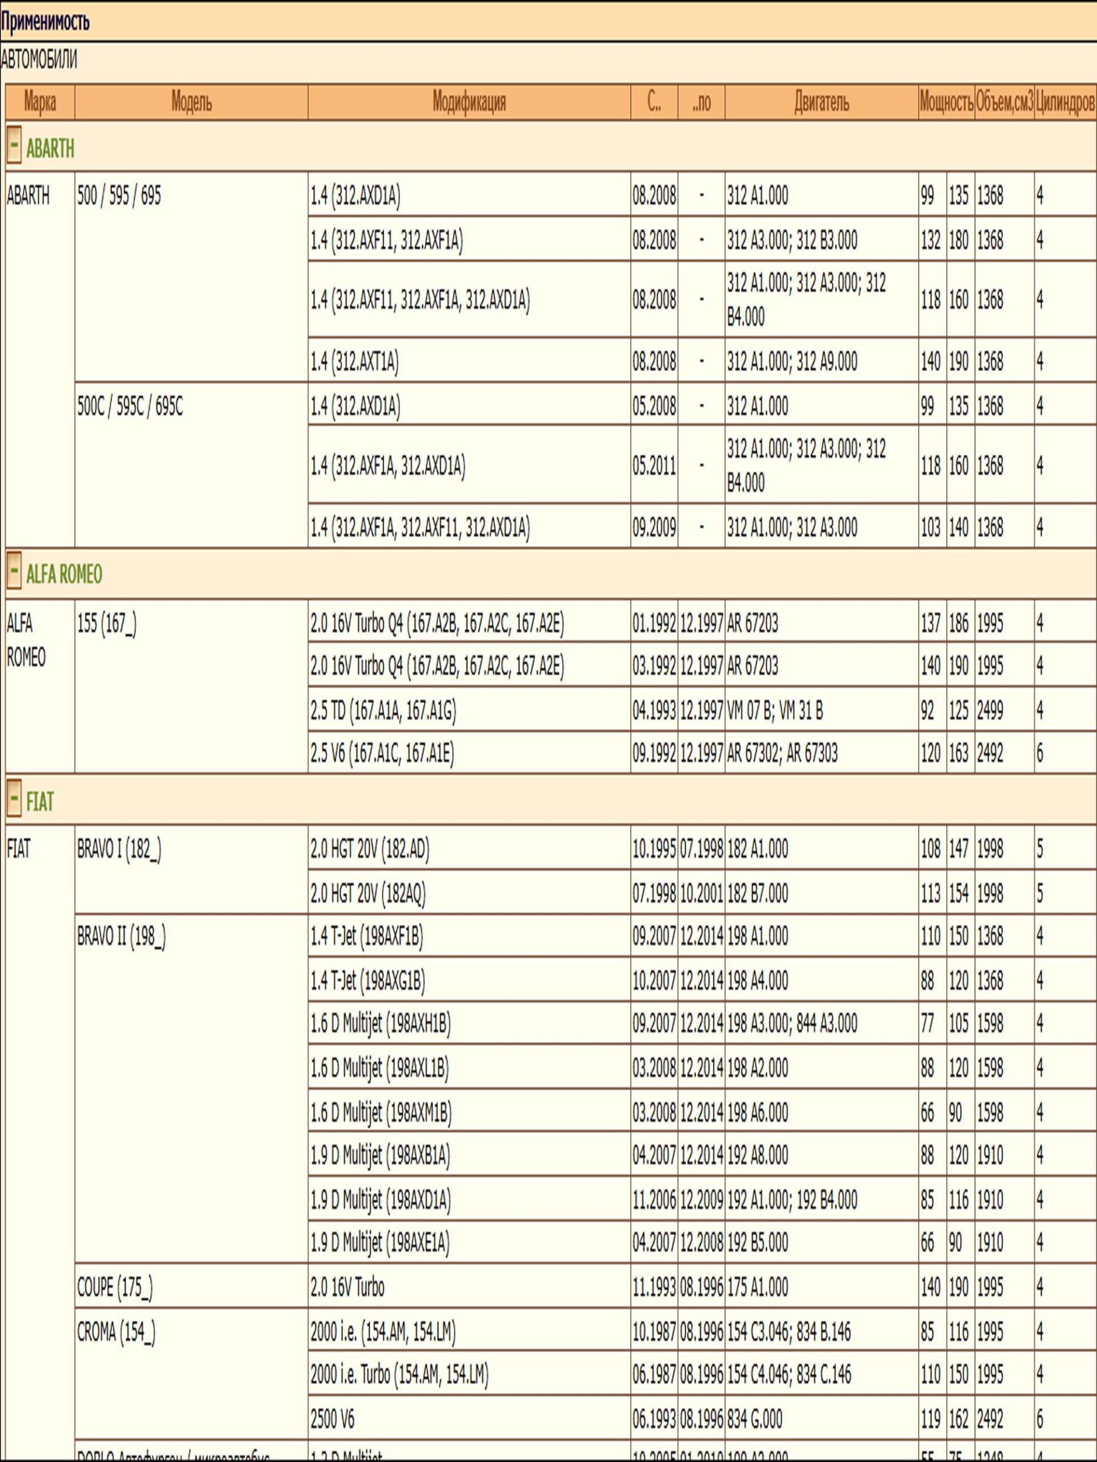Collapse the ABARTH group
1097x1462 pixels.
(14, 144)
